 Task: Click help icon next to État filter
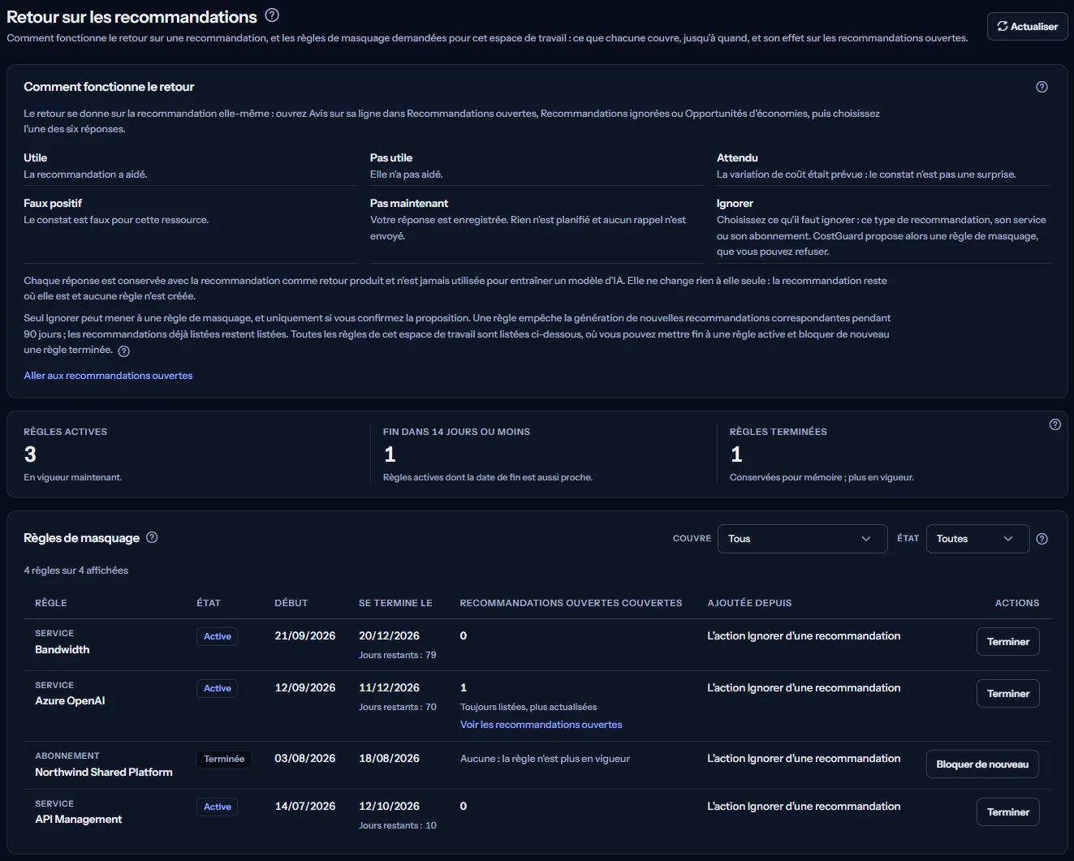click(1042, 539)
